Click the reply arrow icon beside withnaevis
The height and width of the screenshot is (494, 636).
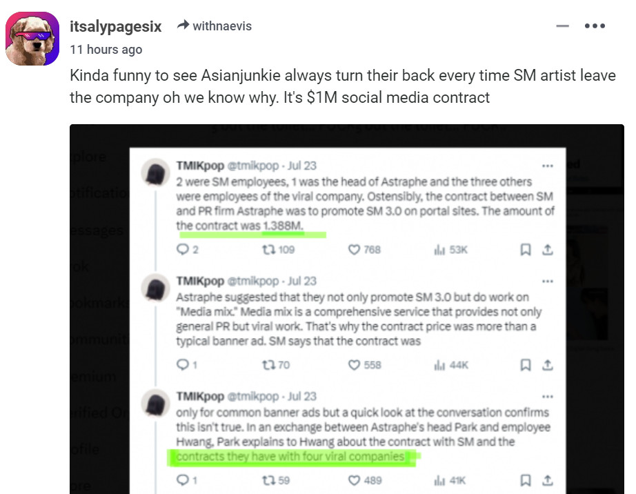(x=183, y=25)
